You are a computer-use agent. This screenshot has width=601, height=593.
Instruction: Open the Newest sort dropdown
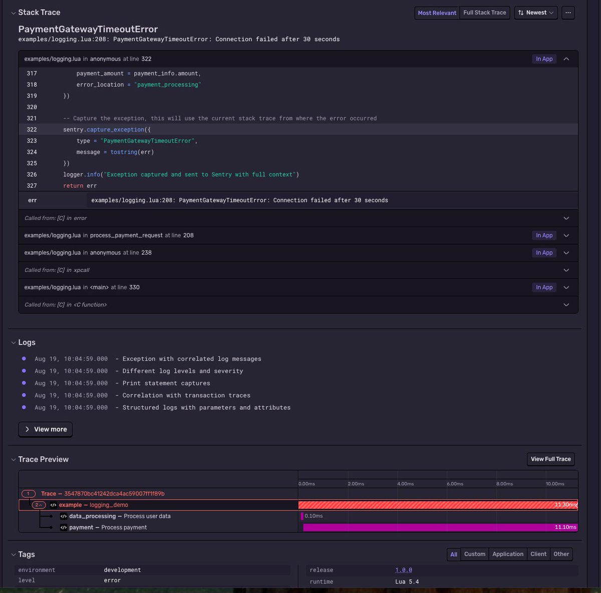536,13
